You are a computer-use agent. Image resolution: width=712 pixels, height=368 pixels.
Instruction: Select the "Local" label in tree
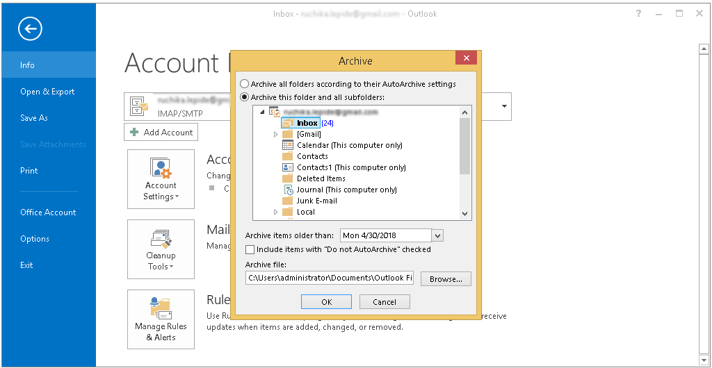coord(306,212)
